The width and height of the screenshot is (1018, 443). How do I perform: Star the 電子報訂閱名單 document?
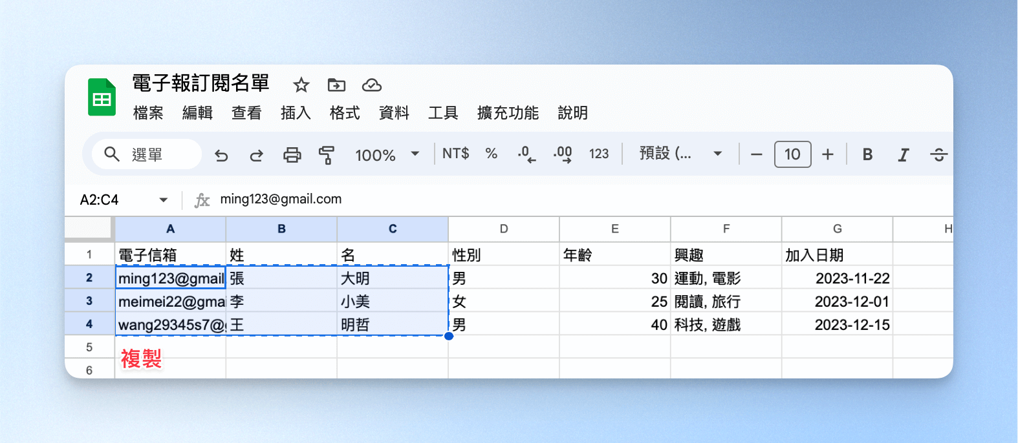301,85
